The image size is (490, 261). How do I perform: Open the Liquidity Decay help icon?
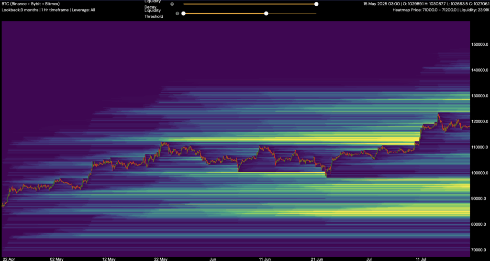click(x=172, y=4)
